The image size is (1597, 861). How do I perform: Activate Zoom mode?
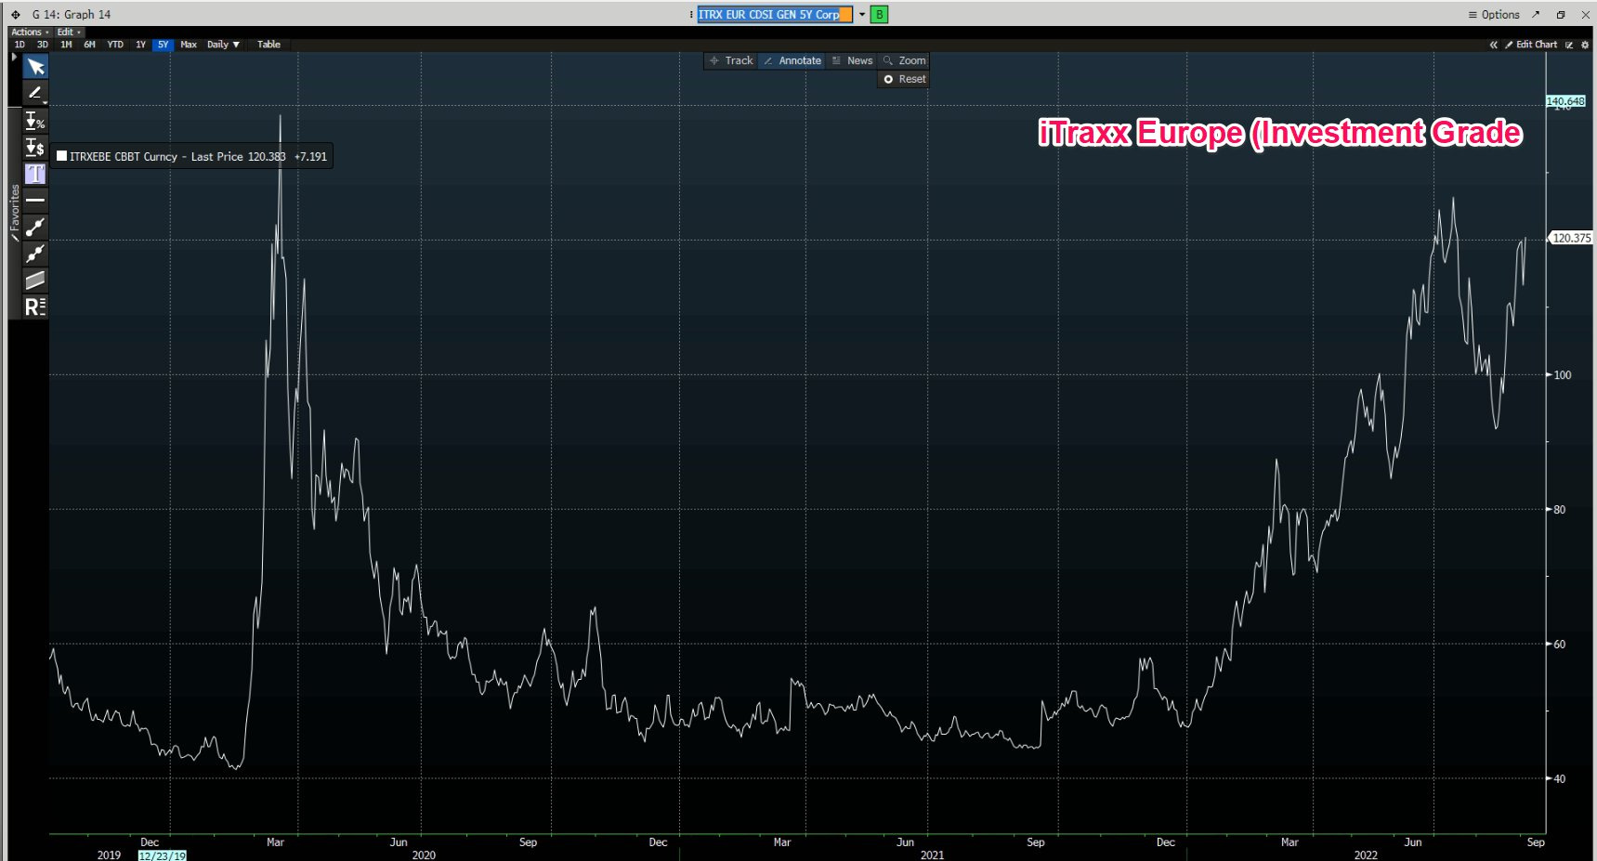point(905,60)
